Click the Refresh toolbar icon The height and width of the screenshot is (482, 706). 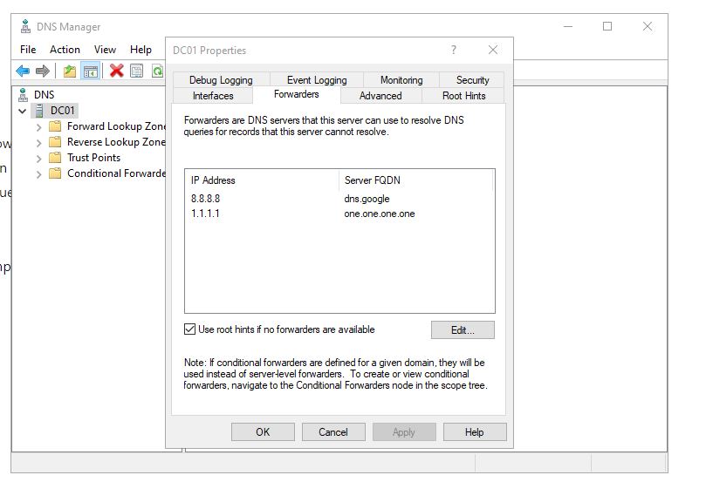pos(158,71)
